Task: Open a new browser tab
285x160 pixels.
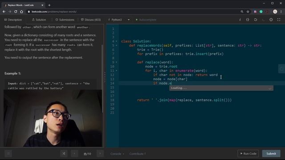Action: pyautogui.click(x=49, y=5)
